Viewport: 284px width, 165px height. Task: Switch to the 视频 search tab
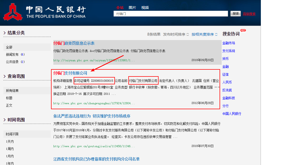point(145,8)
